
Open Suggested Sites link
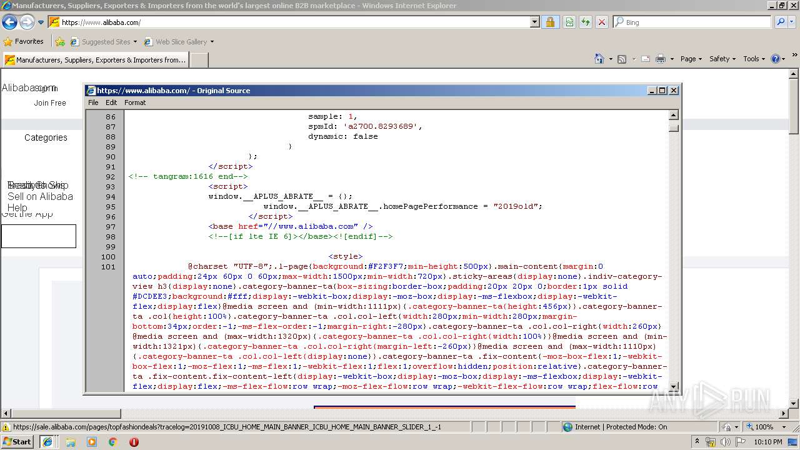pos(103,42)
